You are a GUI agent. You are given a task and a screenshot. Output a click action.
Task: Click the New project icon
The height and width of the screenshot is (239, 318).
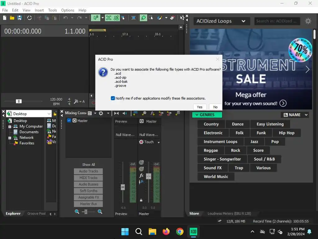pyautogui.click(x=5, y=18)
